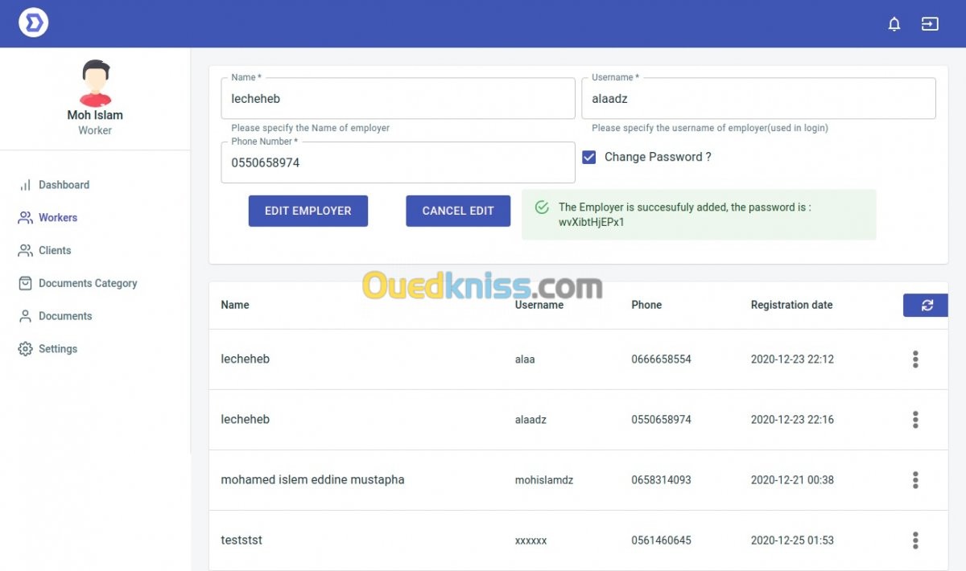Click username xxxxxx in the table
The height and width of the screenshot is (571, 966).
coord(531,540)
